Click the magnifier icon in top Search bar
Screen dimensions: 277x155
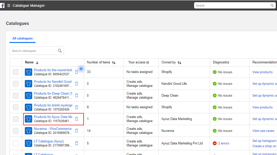point(272,5)
